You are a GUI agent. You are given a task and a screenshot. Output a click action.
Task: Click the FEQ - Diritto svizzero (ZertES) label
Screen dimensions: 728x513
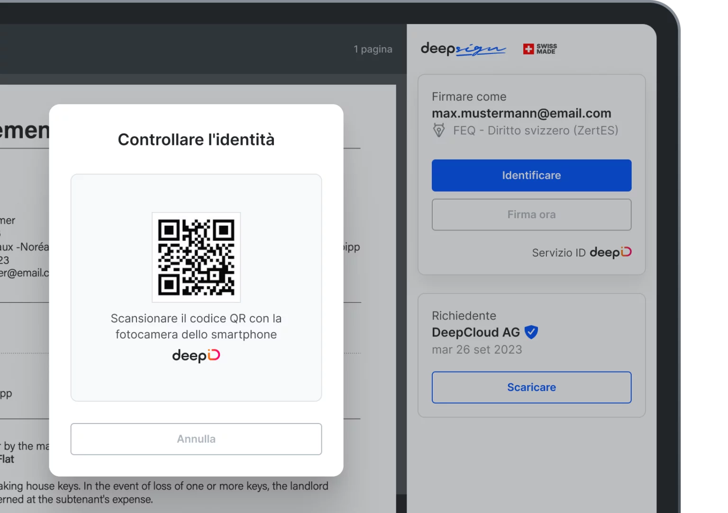coord(536,131)
